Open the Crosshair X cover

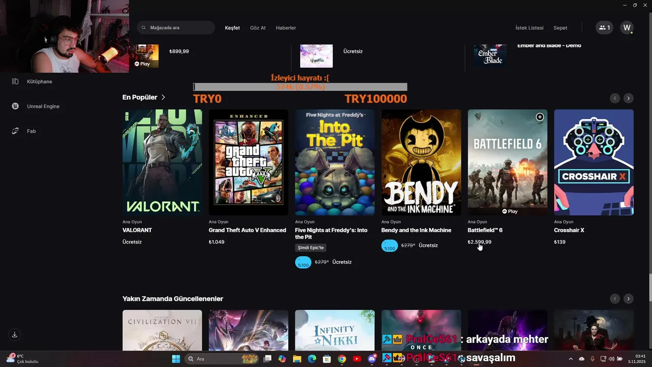click(x=594, y=162)
